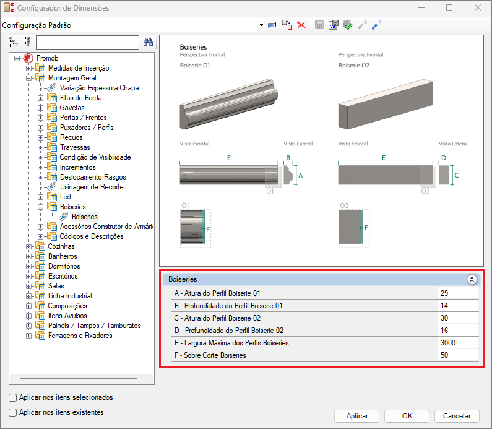Select the Puxadores / Perfis tree item
Image resolution: width=492 pixels, height=429 pixels.
tap(87, 128)
